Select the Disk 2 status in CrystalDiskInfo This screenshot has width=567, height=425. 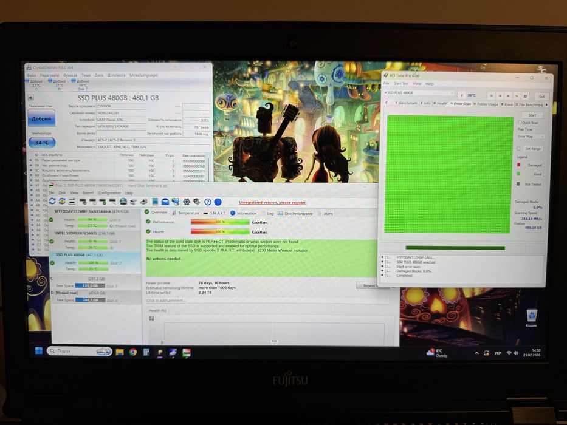click(x=83, y=85)
